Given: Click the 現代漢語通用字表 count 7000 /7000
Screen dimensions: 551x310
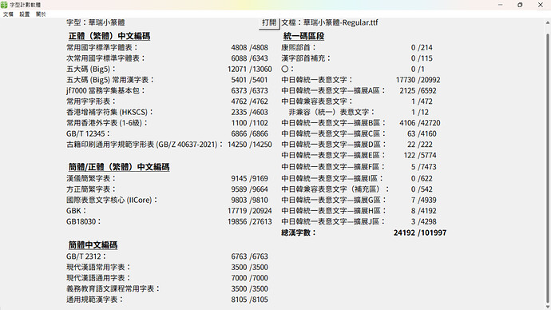Looking at the screenshot, I should [249, 278].
